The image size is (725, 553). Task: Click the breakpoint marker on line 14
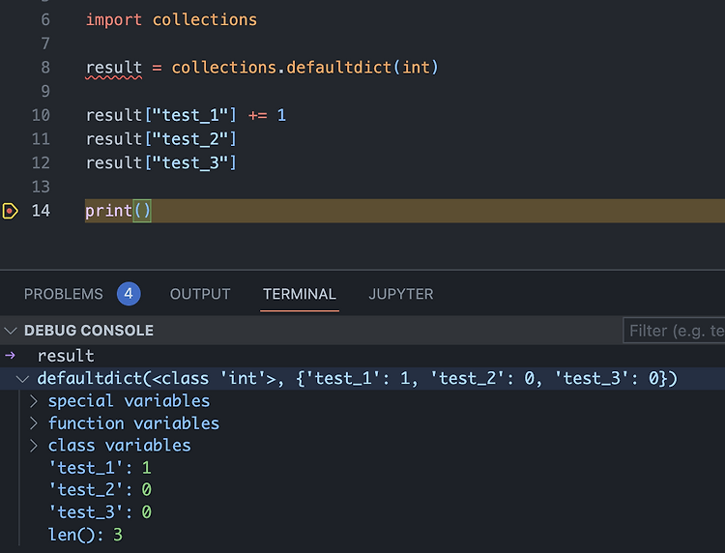pos(10,211)
